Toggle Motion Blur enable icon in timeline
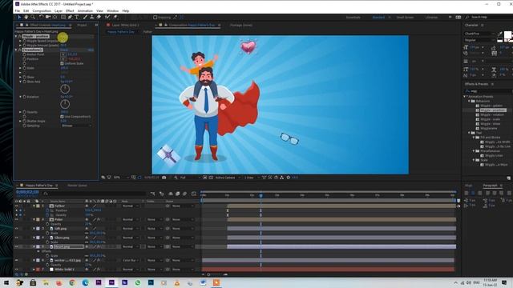Viewport: 513px width, 288px height. click(184, 194)
